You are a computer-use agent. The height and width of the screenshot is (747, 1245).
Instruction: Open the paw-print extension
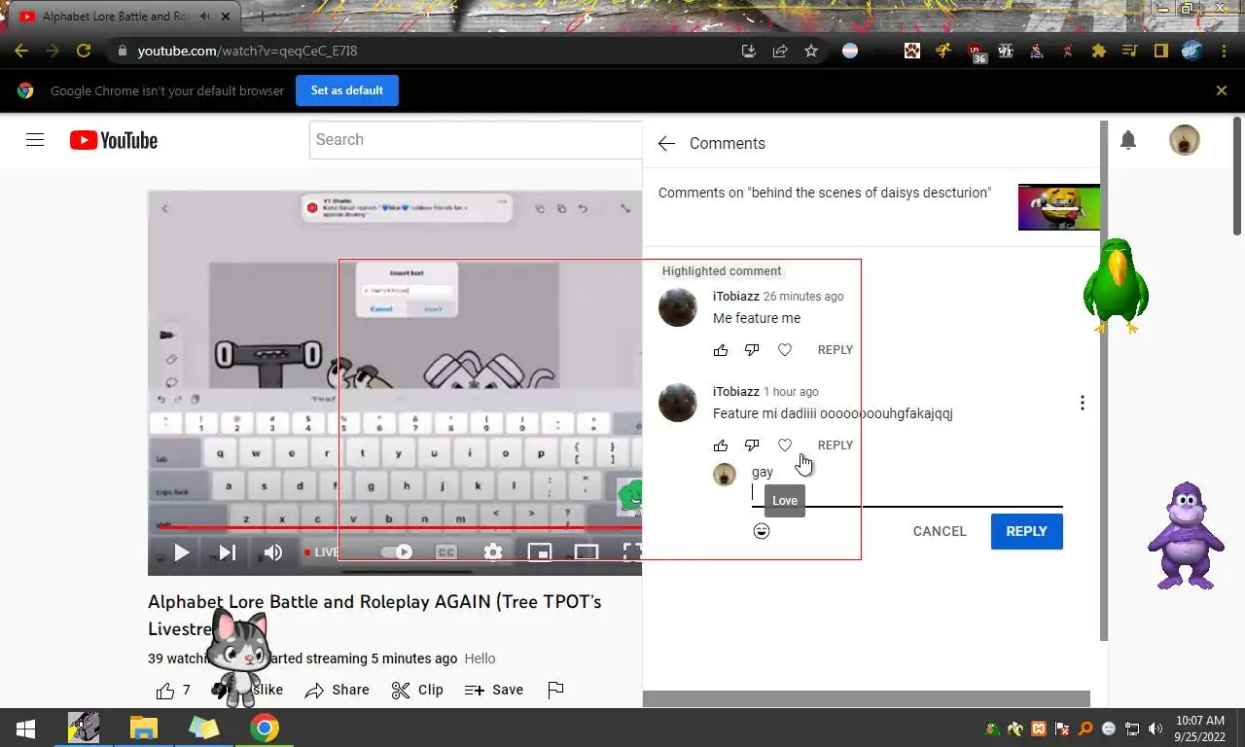[911, 51]
